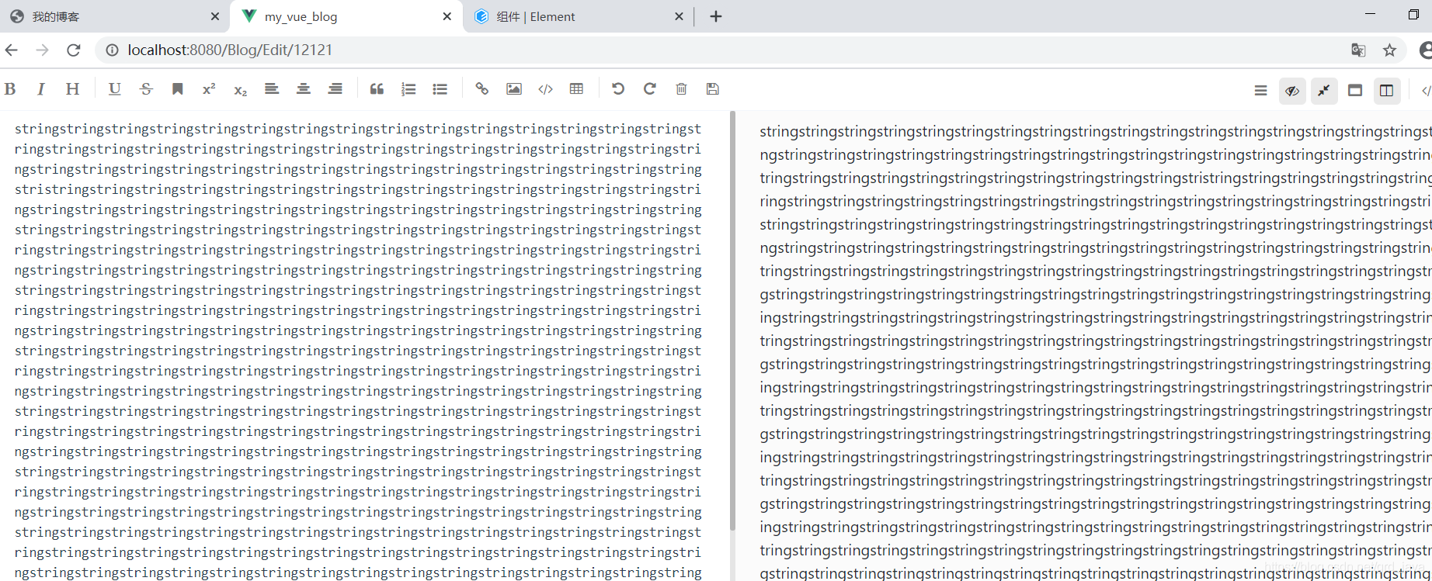Open a new browser tab

716,16
